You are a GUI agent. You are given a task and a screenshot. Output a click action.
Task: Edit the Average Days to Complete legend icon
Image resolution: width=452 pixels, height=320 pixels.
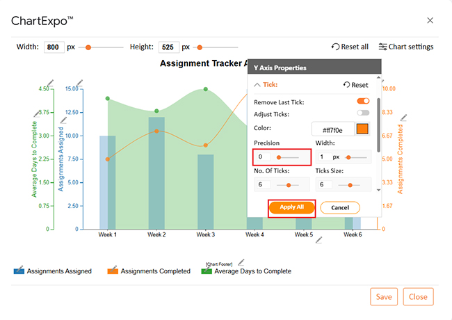207,270
